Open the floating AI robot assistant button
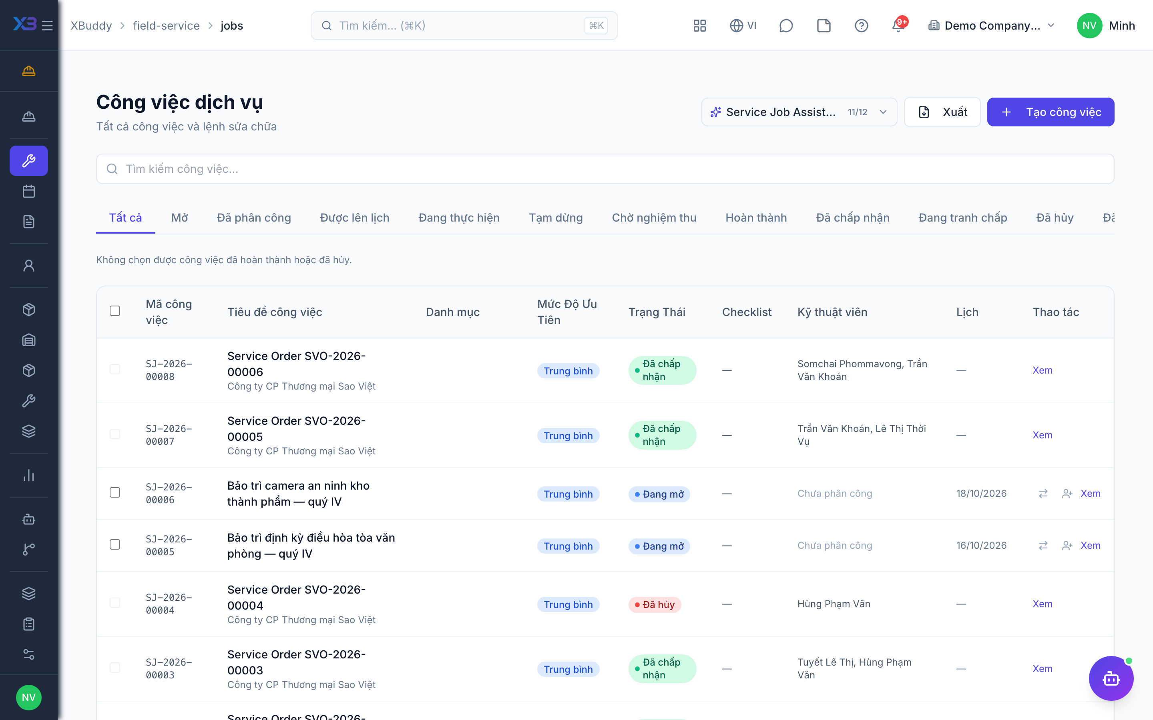 pos(1111,678)
